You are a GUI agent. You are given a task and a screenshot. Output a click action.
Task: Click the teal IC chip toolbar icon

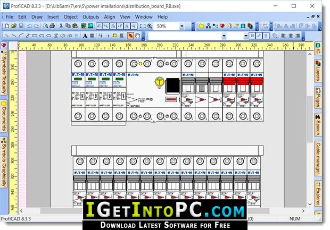tap(243, 26)
